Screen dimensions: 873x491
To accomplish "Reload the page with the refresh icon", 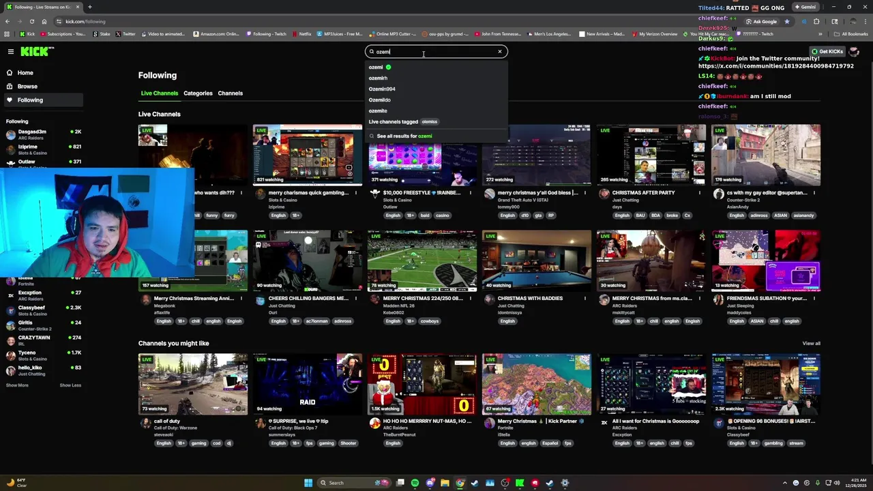I will (x=31, y=21).
